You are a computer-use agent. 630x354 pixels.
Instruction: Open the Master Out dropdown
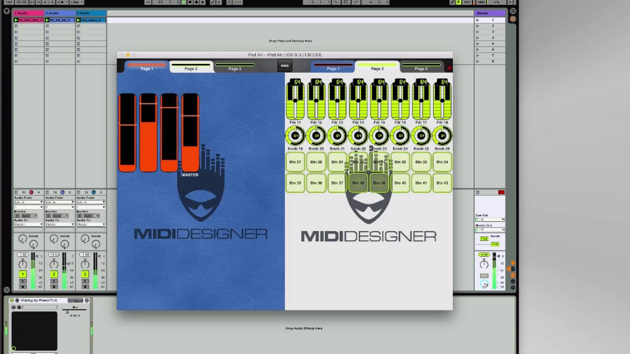coord(490,230)
